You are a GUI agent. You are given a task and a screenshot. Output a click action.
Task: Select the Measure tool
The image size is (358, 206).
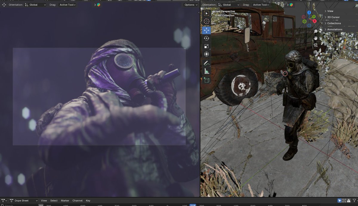coord(206,71)
